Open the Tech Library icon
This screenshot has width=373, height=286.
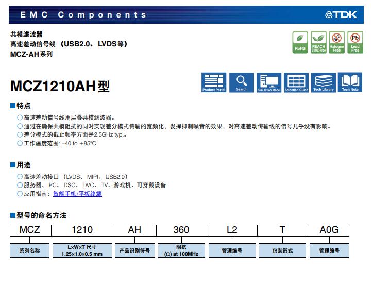pos(324,82)
